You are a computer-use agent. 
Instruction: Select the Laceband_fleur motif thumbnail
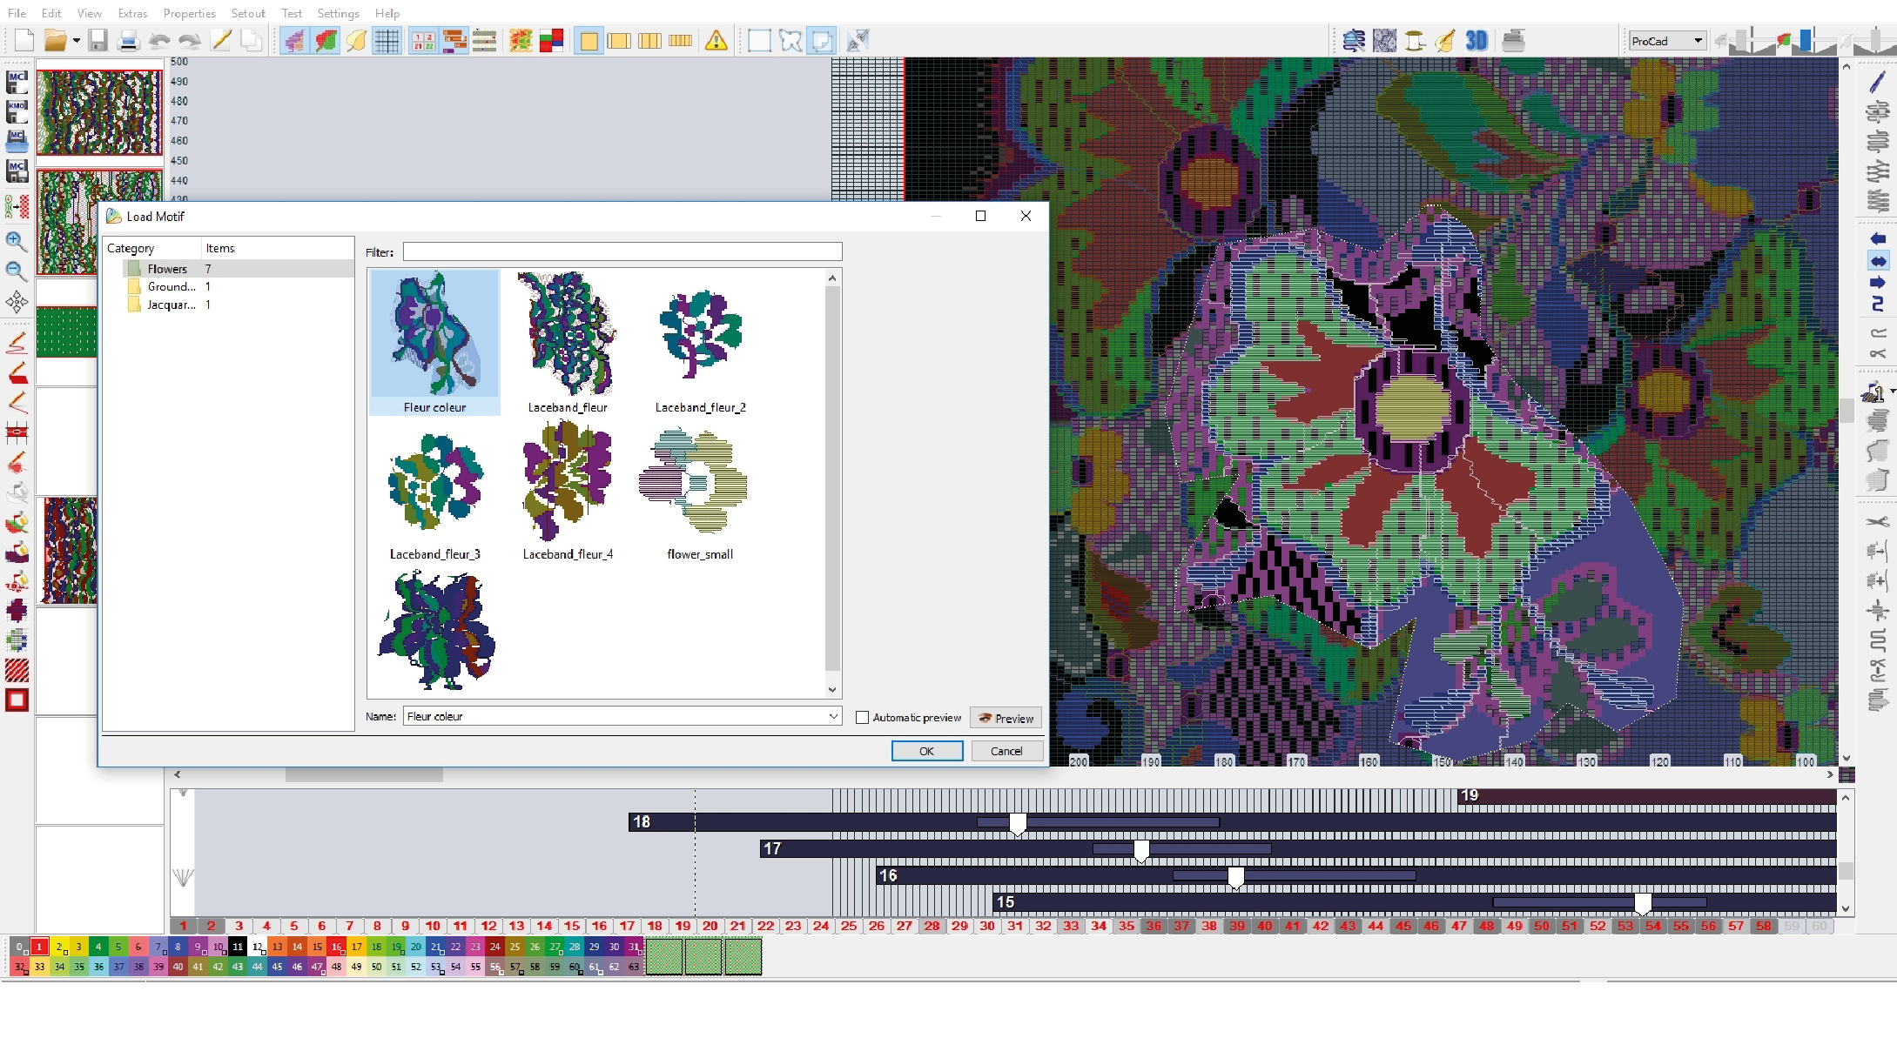click(x=568, y=342)
